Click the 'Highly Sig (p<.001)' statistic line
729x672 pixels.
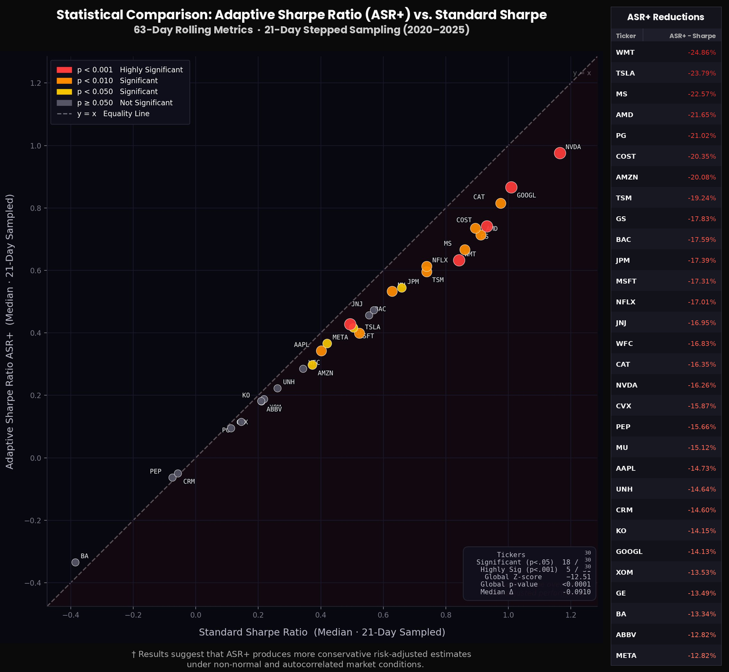click(x=535, y=570)
